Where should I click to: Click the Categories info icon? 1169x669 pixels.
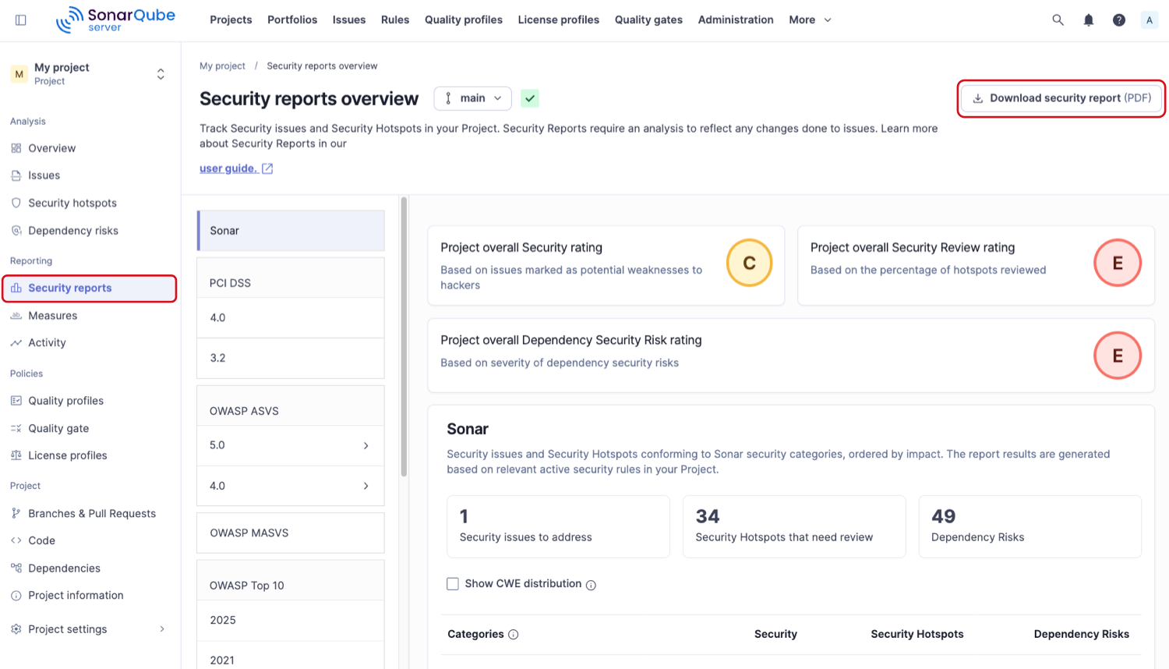tap(514, 635)
